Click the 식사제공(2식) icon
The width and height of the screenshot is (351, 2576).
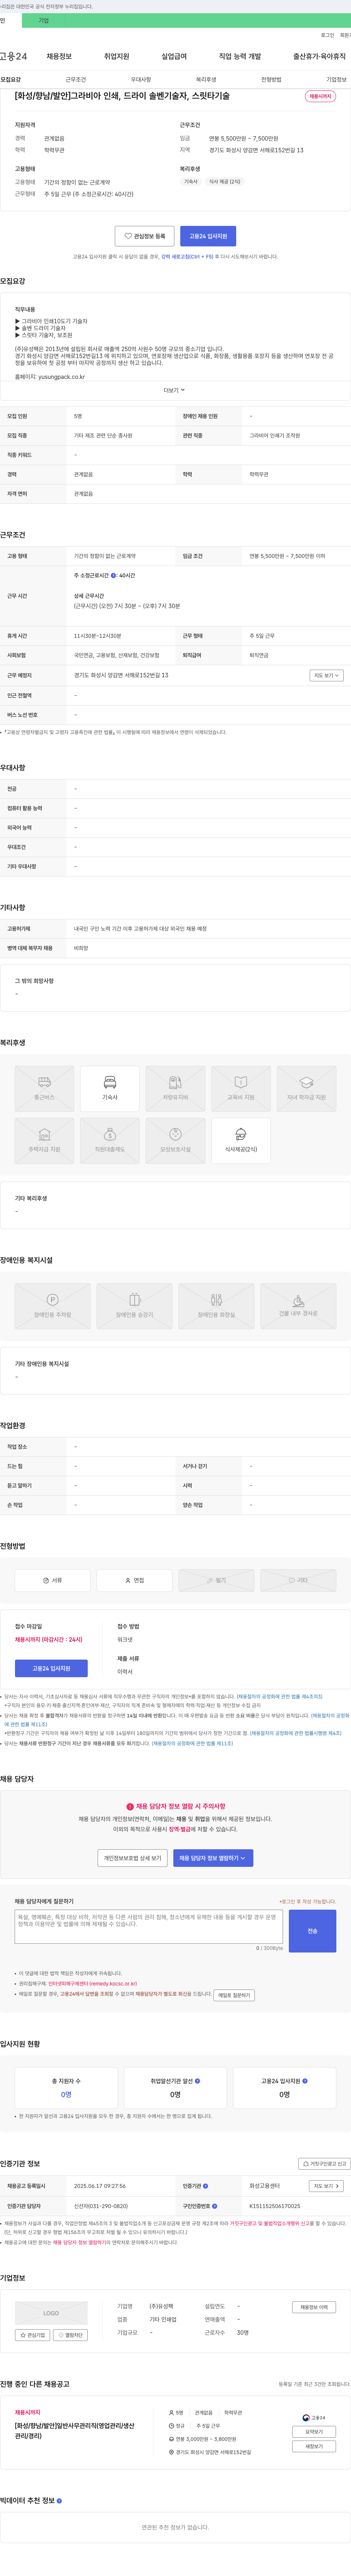(x=241, y=1141)
